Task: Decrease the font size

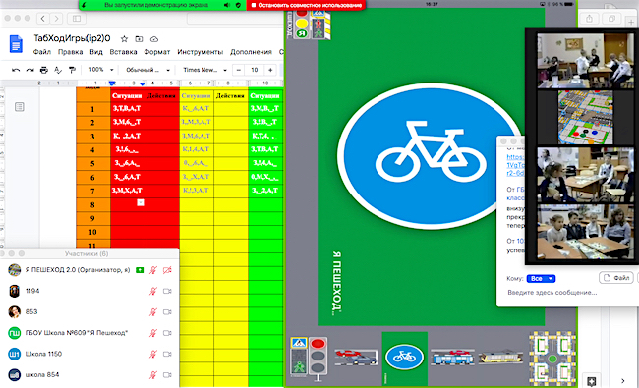Action: (x=239, y=70)
